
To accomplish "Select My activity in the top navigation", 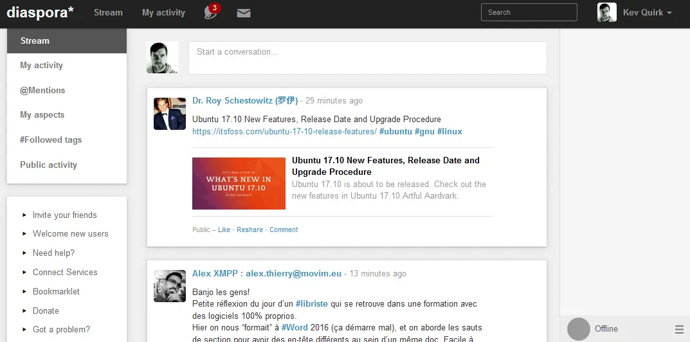I will click(163, 13).
